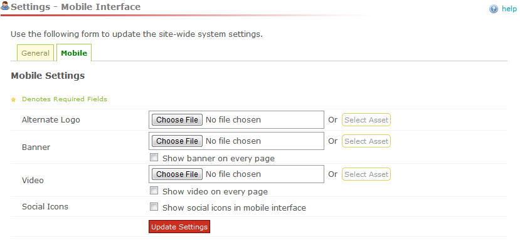
Task: Click the required-fields star icon
Action: pos(13,99)
